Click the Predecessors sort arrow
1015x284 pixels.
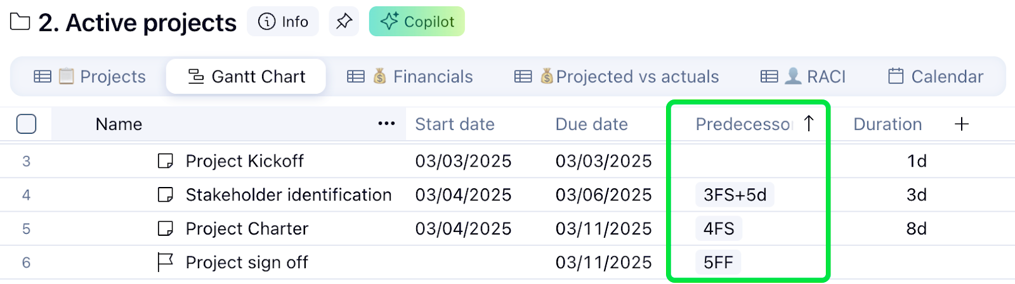pyautogui.click(x=809, y=123)
